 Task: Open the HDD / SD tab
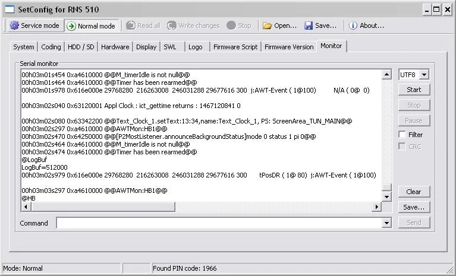click(81, 47)
